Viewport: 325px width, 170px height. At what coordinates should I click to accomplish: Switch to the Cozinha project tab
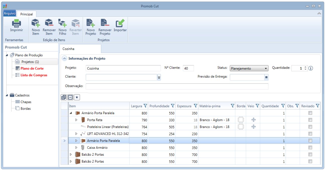[x=69, y=49]
